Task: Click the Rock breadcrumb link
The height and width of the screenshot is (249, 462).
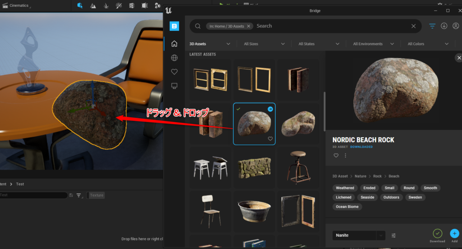Action: click(377, 176)
